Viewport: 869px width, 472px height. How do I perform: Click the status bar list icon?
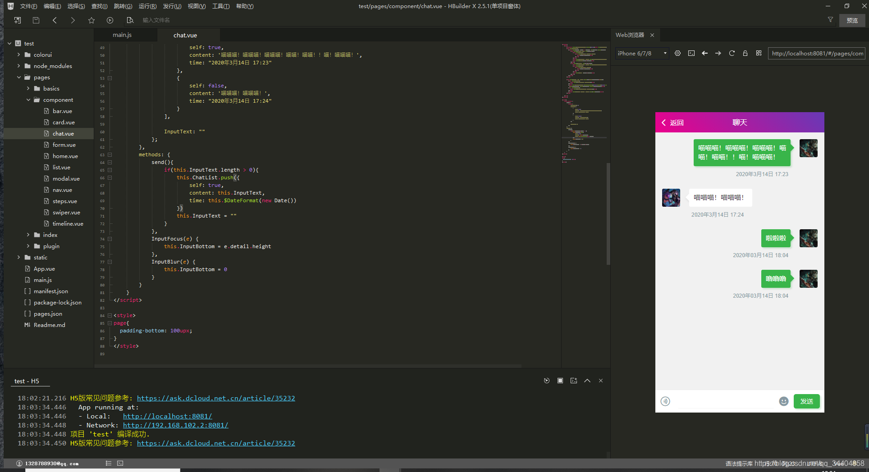click(109, 463)
